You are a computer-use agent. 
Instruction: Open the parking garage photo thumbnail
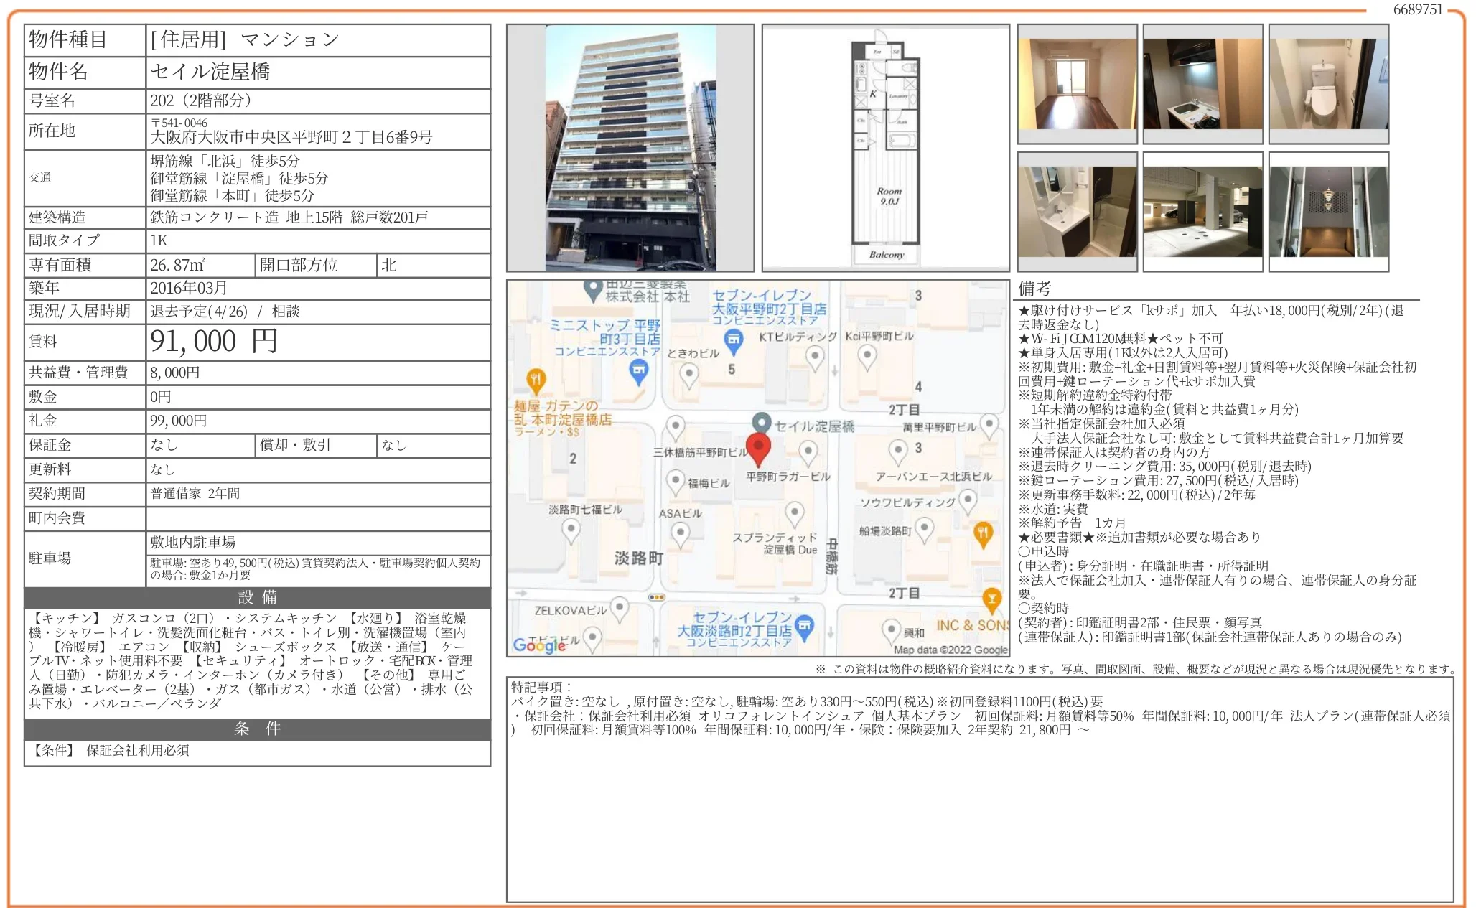pos(1202,212)
